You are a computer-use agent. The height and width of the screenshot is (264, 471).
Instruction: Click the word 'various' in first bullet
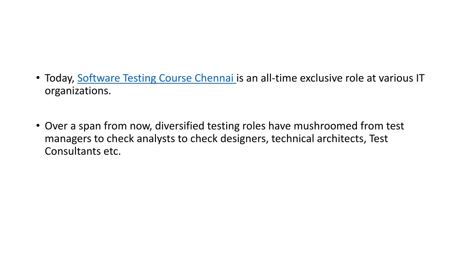point(396,78)
